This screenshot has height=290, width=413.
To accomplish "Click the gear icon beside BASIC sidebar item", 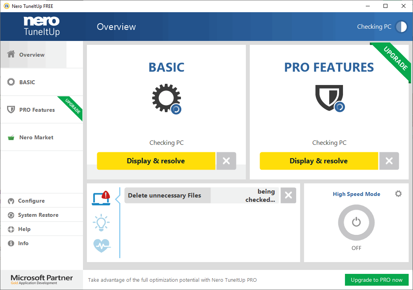I will (x=11, y=82).
